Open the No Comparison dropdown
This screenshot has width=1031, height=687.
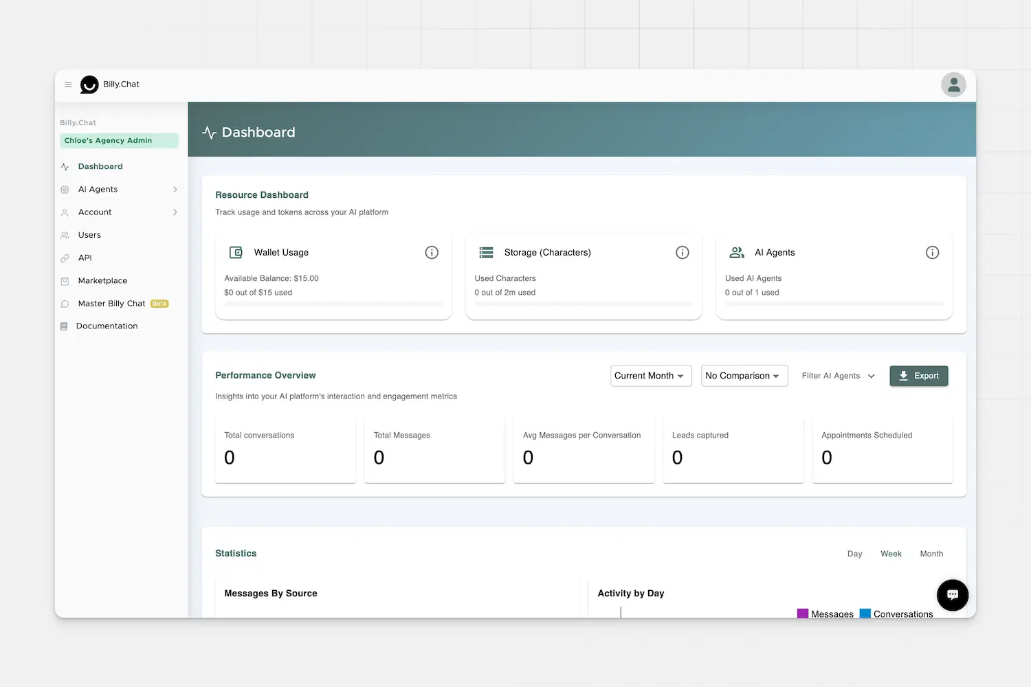pos(744,376)
